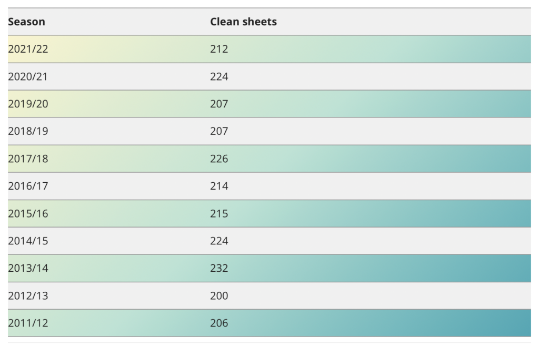Click the 206 clean sheets value
539x346 pixels.
[x=219, y=323]
